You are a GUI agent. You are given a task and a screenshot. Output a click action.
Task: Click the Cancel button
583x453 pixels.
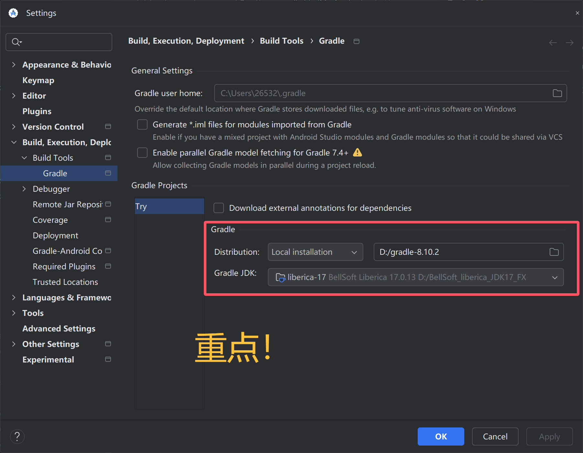click(x=495, y=437)
